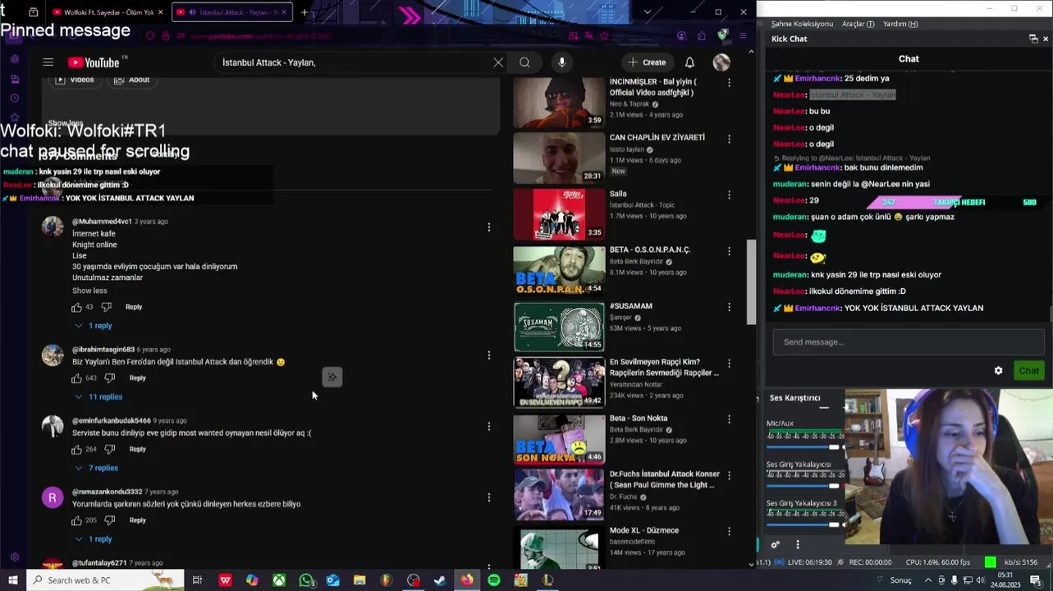
Task: Click the YouTube search magnifier button
Action: click(x=524, y=62)
